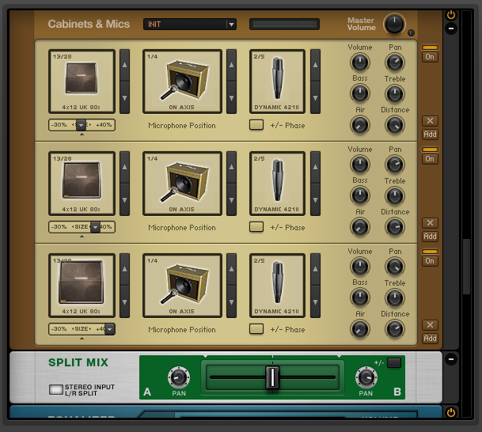Click up arrow for first row microphone position

(231, 65)
